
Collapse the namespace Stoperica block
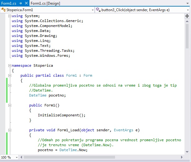[10, 65]
